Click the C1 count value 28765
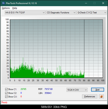The height and width of the screenshot is (109, 108). (x=23, y=89)
